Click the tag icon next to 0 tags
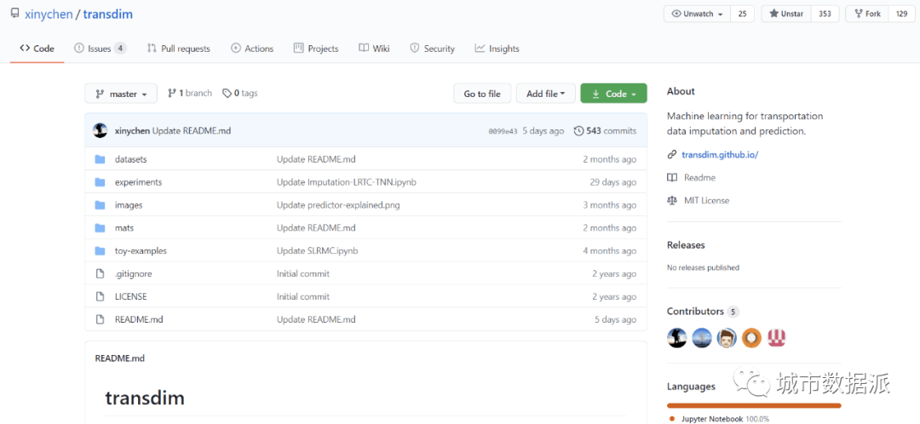920x424 pixels. point(227,94)
